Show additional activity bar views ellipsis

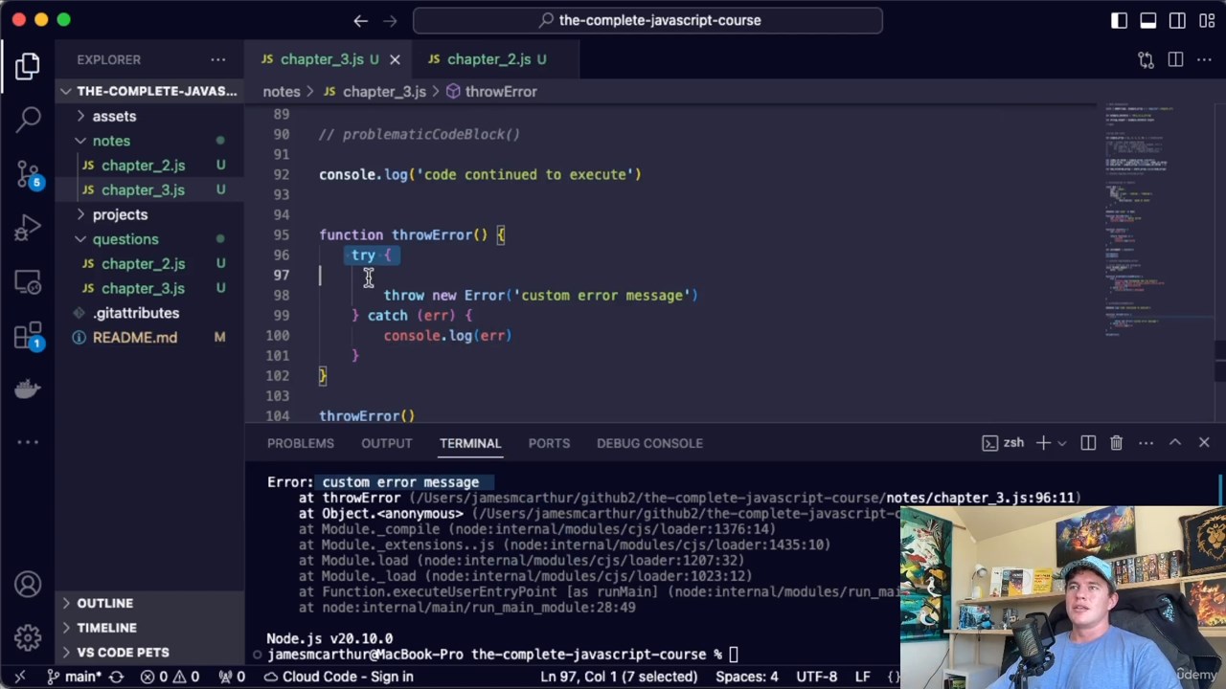click(27, 442)
